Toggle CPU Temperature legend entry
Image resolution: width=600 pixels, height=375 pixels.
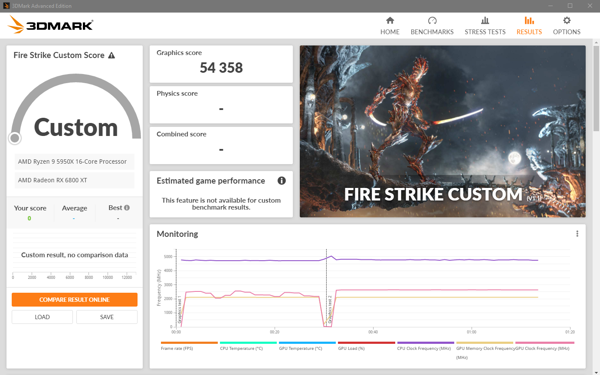click(x=248, y=346)
